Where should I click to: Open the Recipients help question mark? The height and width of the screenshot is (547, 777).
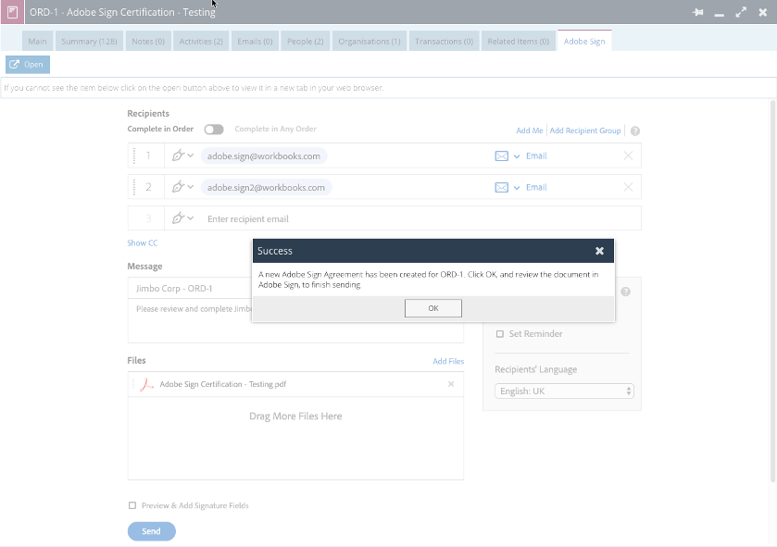coord(634,131)
